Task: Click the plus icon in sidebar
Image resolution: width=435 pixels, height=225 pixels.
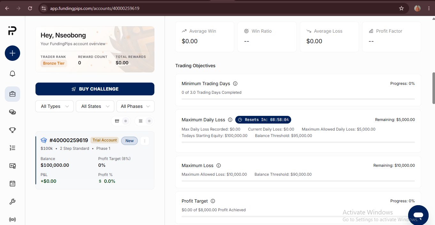Action: pos(12,53)
